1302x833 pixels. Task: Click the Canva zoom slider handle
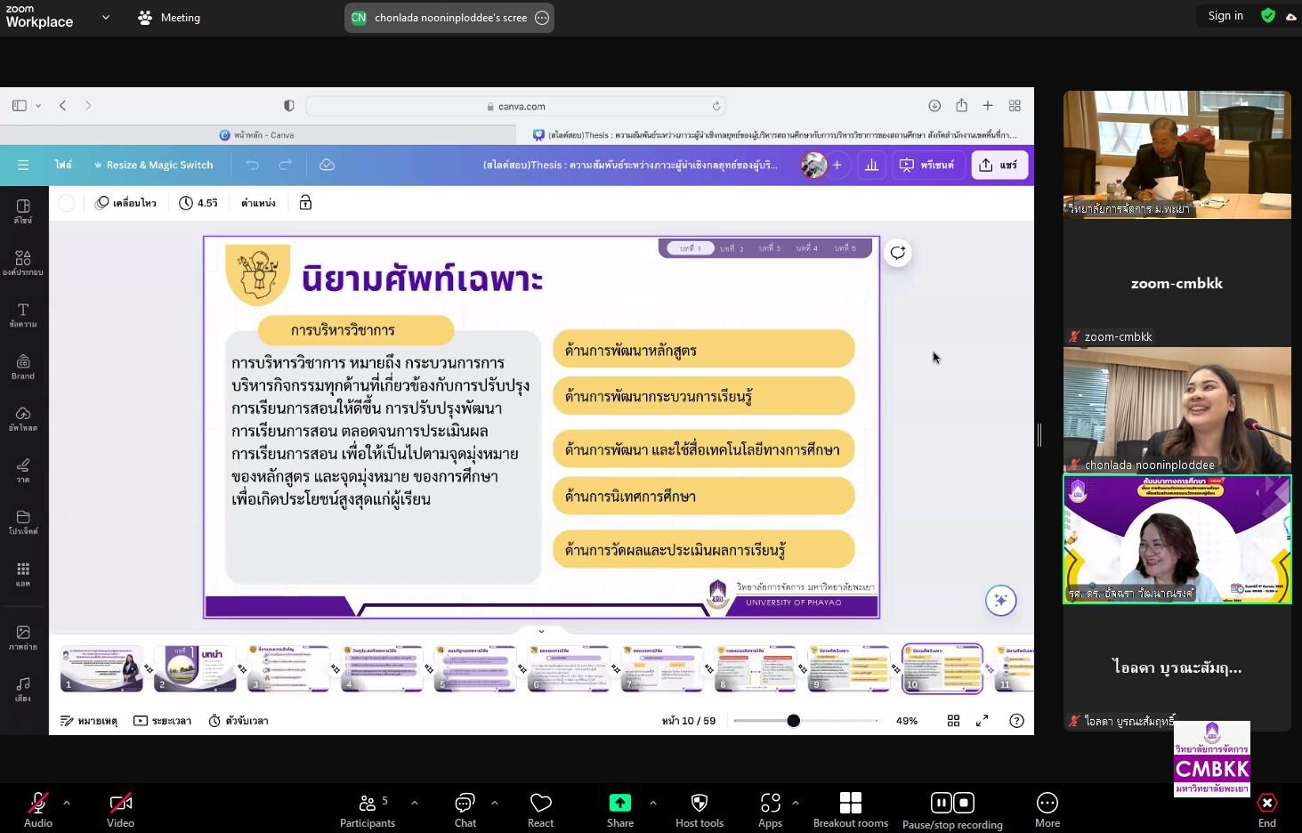tap(793, 721)
